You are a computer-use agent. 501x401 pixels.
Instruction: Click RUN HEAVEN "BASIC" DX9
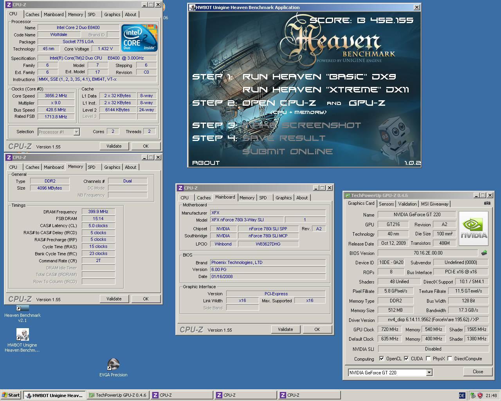(x=319, y=77)
